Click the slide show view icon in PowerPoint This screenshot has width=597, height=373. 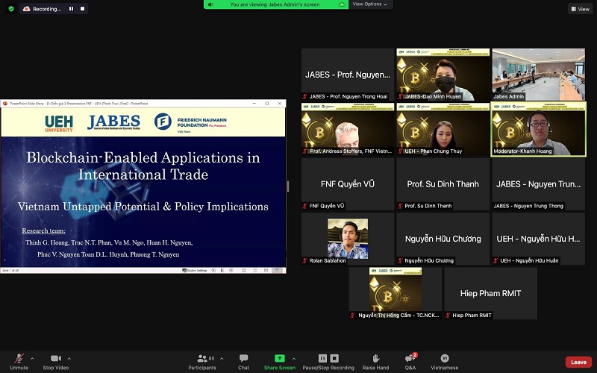(278, 270)
